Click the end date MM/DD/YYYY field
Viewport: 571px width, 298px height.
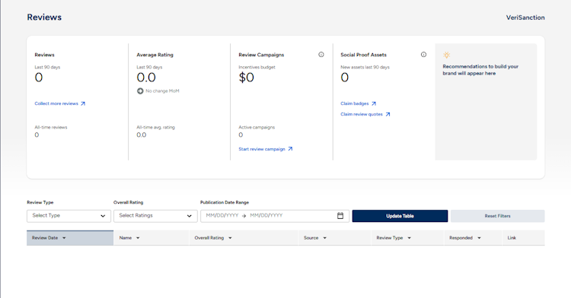266,215
